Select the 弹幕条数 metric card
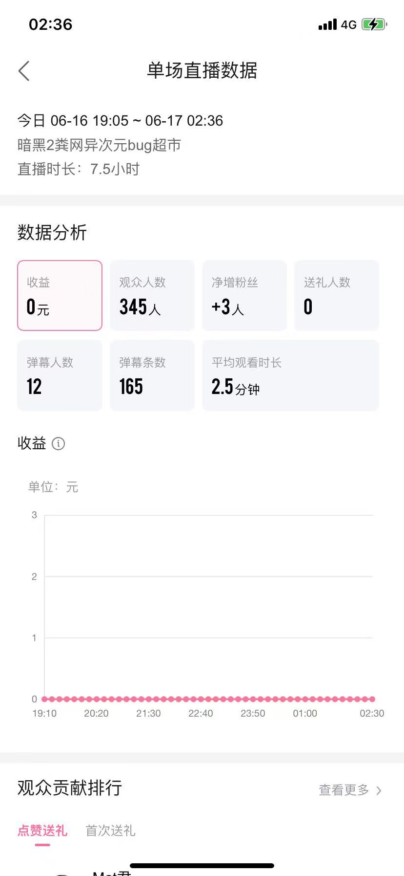This screenshot has height=876, width=404. (152, 375)
